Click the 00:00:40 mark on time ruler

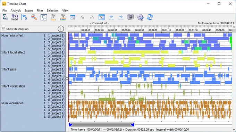126,30
